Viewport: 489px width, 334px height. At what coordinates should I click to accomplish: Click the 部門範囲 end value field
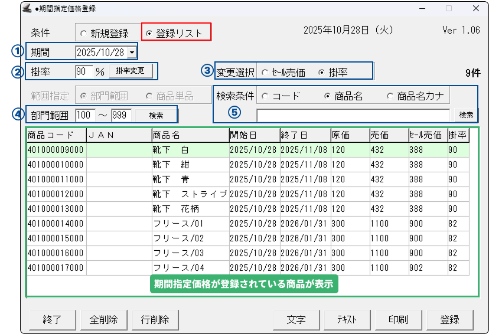pos(120,114)
